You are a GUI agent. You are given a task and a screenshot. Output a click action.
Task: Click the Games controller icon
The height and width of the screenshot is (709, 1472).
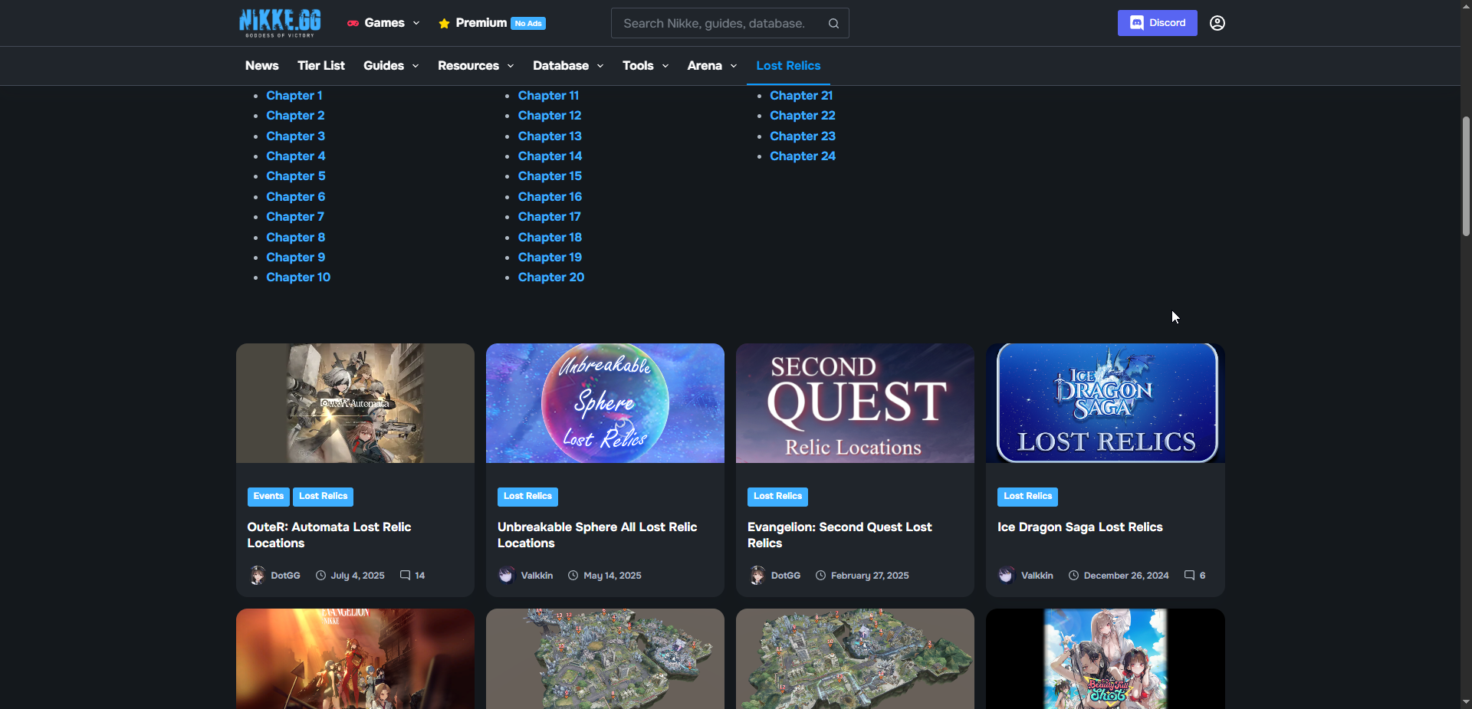pyautogui.click(x=353, y=24)
